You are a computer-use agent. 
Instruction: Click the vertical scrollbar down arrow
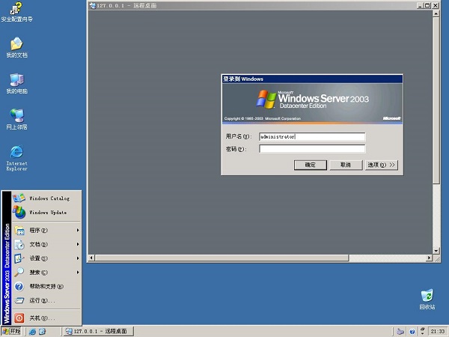pyautogui.click(x=436, y=251)
